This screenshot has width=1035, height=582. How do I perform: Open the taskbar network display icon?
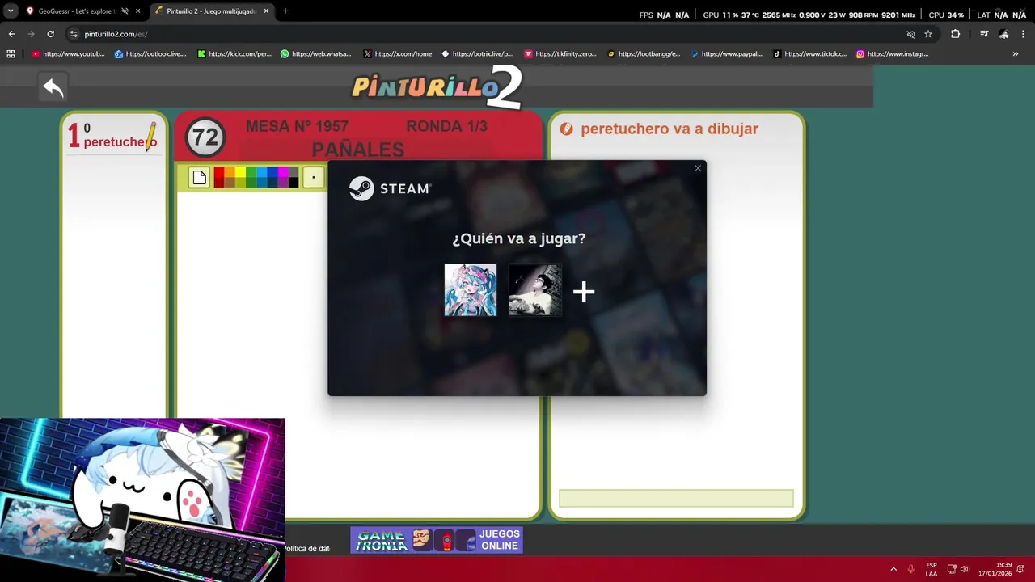pos(952,569)
